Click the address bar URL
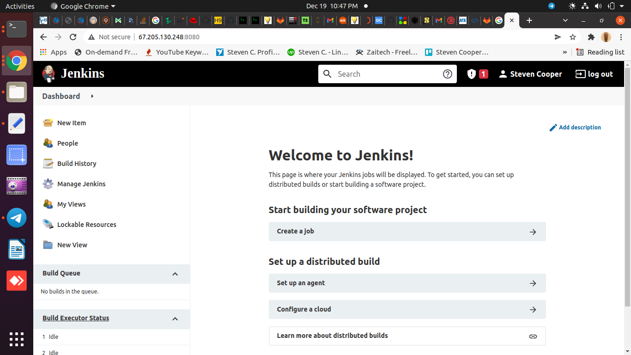This screenshot has height=355, width=631. click(x=169, y=37)
